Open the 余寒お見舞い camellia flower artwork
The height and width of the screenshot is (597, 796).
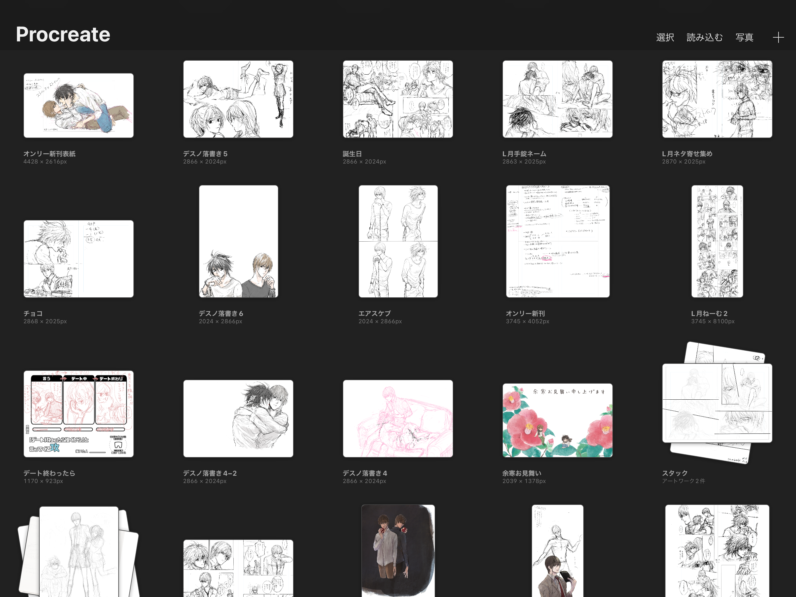pyautogui.click(x=557, y=420)
